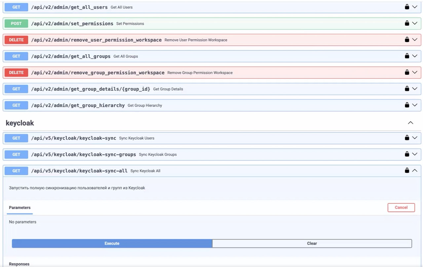Image resolution: width=423 pixels, height=267 pixels.
Task: Click the Clear button
Action: 312,244
